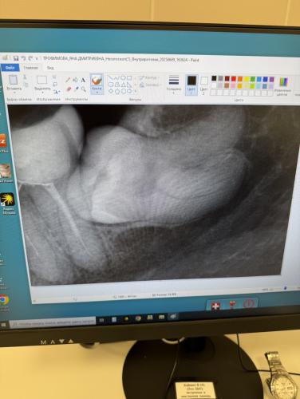Click the white cross on red widget
The width and height of the screenshot is (300, 399).
point(215,306)
